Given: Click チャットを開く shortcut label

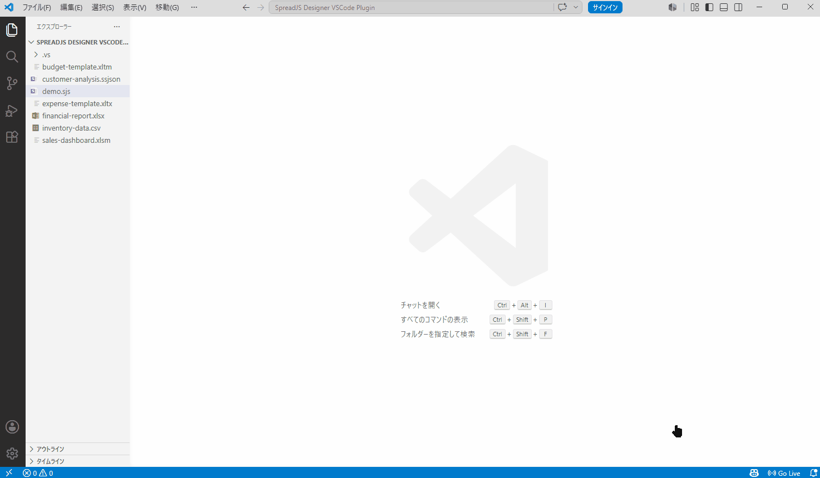Looking at the screenshot, I should click(x=421, y=305).
